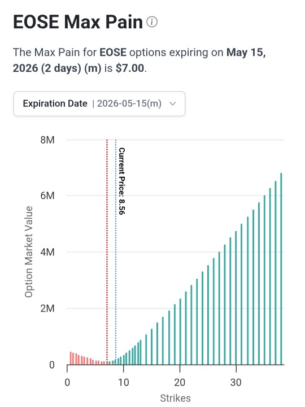Click the Option Market Value axis title
Screen dimensions: 305x407
click(x=29, y=252)
